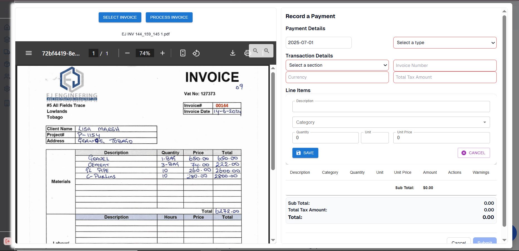Open the Layers section from the sidebar
The image size is (519, 251).
tap(7, 39)
